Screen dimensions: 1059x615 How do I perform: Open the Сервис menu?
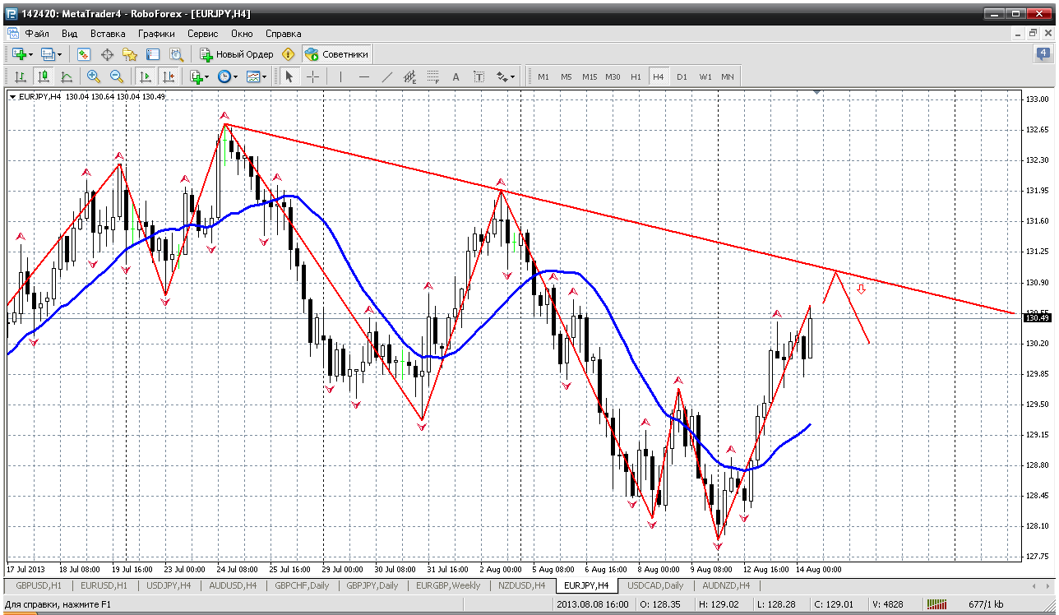[x=202, y=34]
